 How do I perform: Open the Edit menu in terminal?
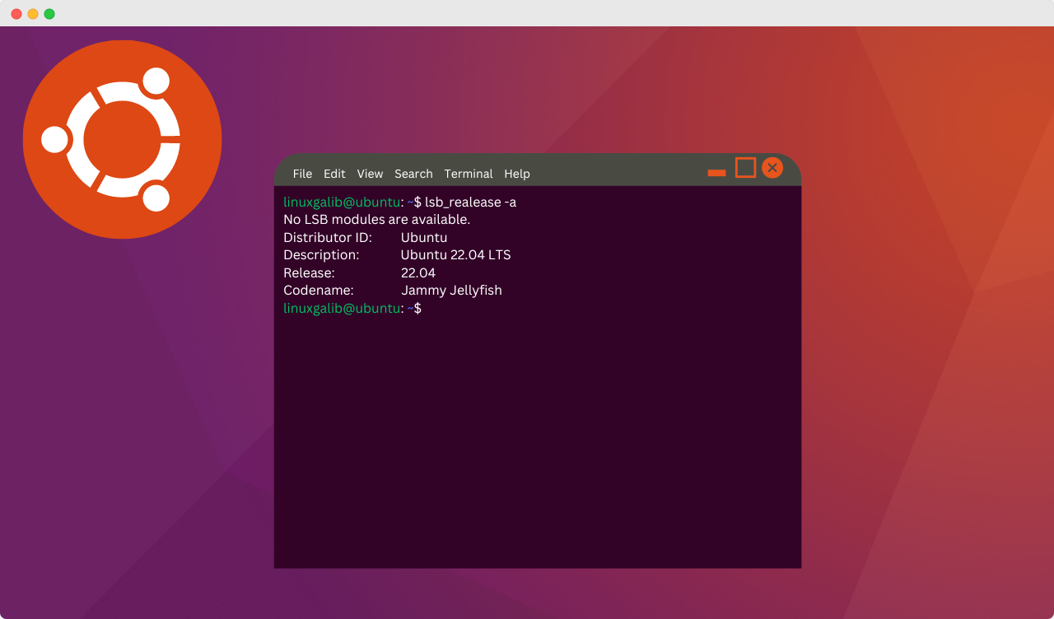tap(334, 174)
